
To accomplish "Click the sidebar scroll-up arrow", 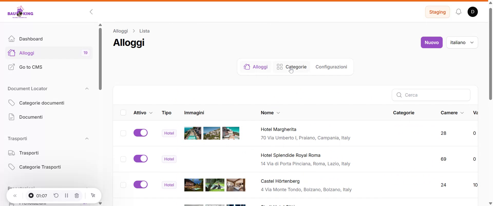I will 100,25.
